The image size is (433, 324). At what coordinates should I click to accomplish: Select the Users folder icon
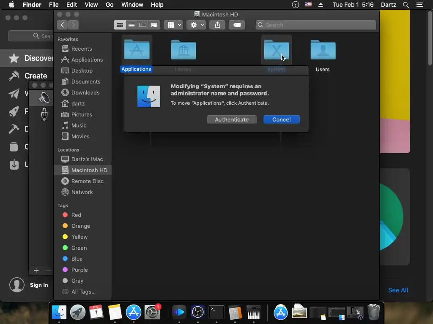point(323,50)
